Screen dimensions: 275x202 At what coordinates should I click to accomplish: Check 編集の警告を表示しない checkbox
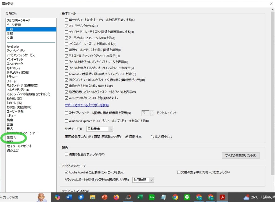coord(67,154)
